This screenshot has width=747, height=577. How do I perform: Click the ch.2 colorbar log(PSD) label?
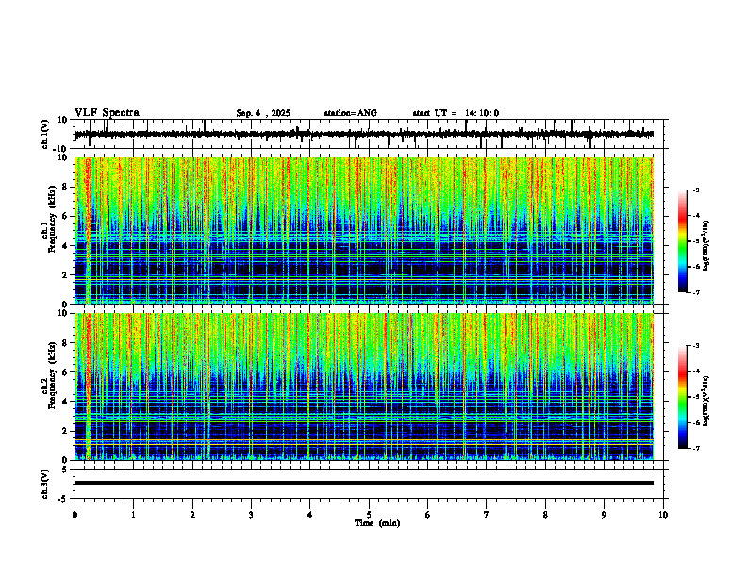click(706, 401)
